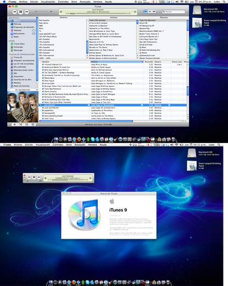Click the playback progress bar in the library window
The width and height of the screenshot is (228, 286).
pyautogui.click(x=98, y=14)
